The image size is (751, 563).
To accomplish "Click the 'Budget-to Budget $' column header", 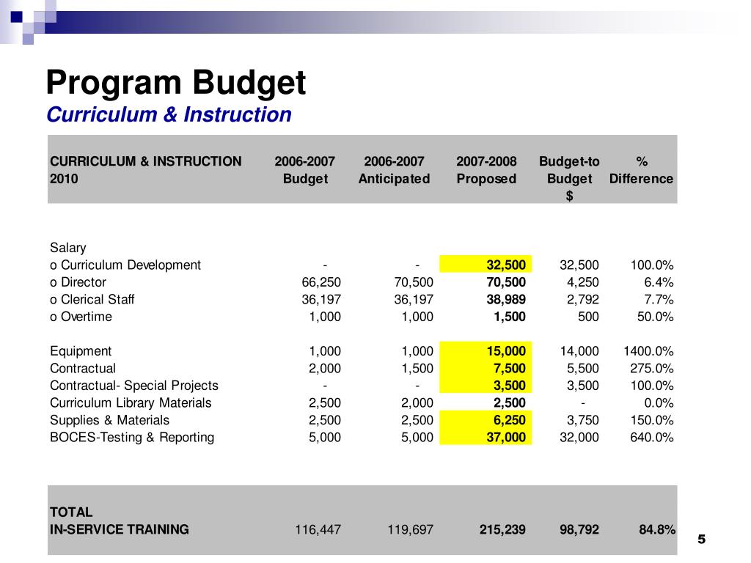I will coord(569,179).
